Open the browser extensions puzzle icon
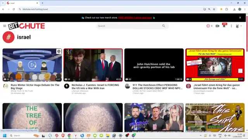 tap(227, 9)
